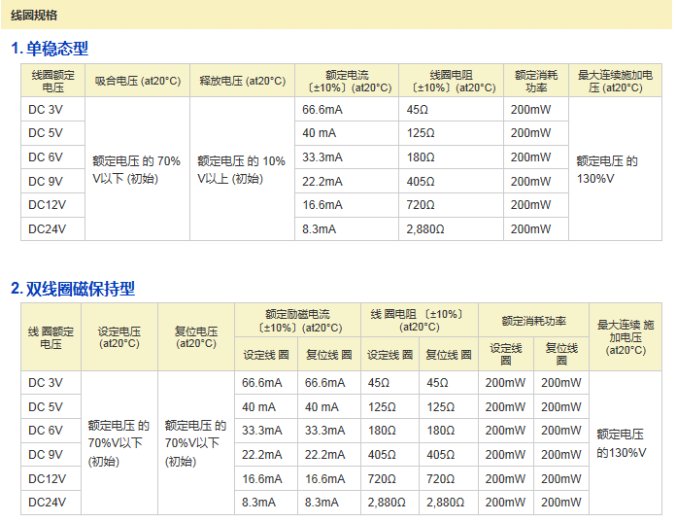The image size is (677, 522).
Task: Select DC 3V row in 单稳态型 table
Action: [x=46, y=110]
